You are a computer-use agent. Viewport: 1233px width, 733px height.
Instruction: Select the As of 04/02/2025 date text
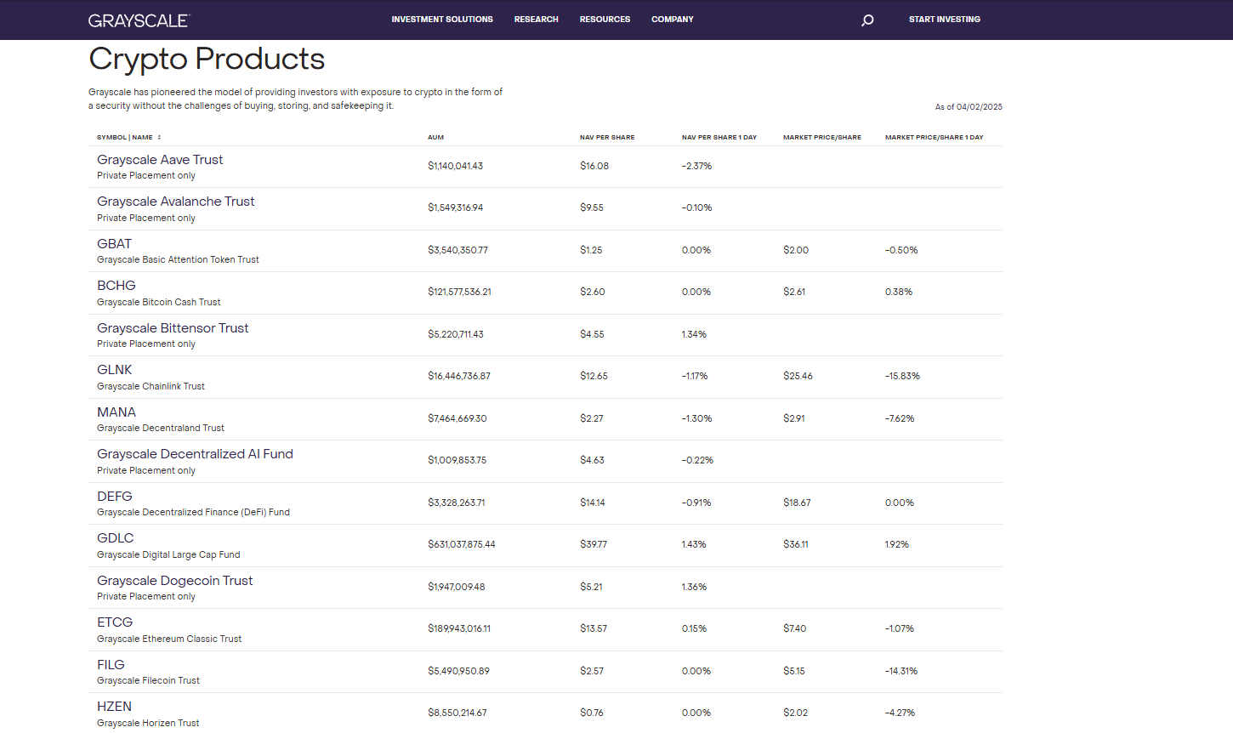tap(969, 107)
